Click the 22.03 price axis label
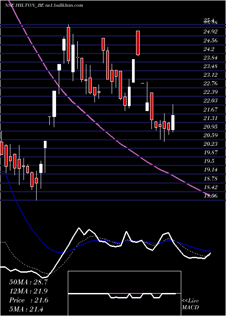Image resolution: width=226 pixels, height=316 pixels. click(x=211, y=101)
